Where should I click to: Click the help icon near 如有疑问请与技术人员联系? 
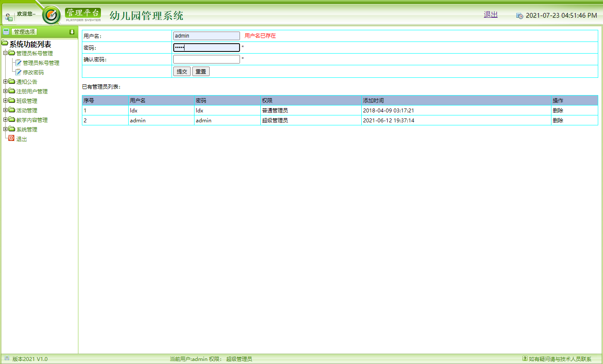(x=525, y=358)
